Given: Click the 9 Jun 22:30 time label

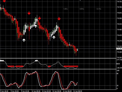Looking at the screenshot, I should [x=25, y=91].
